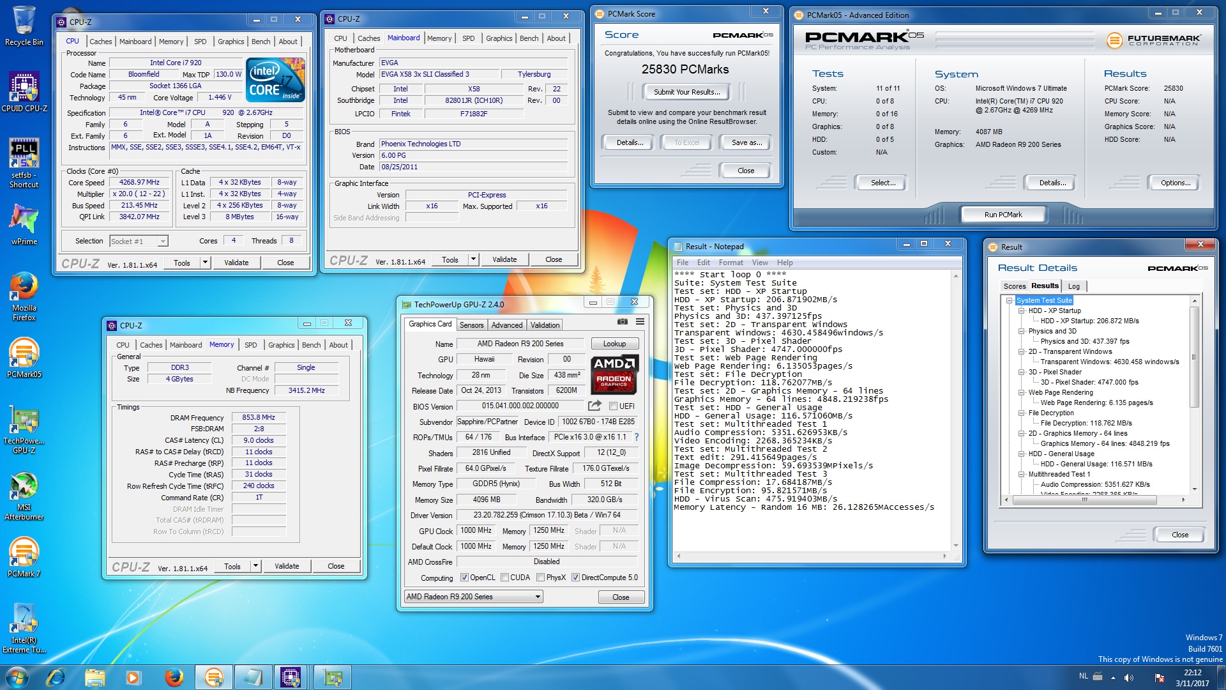This screenshot has height=690, width=1226.
Task: Open the PCMark 7 desktop icon
Action: click(x=24, y=557)
